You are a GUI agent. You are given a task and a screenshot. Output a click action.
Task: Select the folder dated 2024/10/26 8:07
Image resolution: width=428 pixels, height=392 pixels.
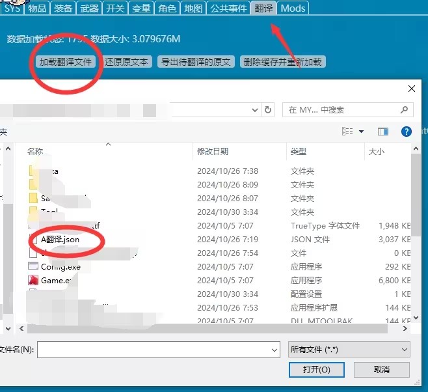tap(219, 199)
